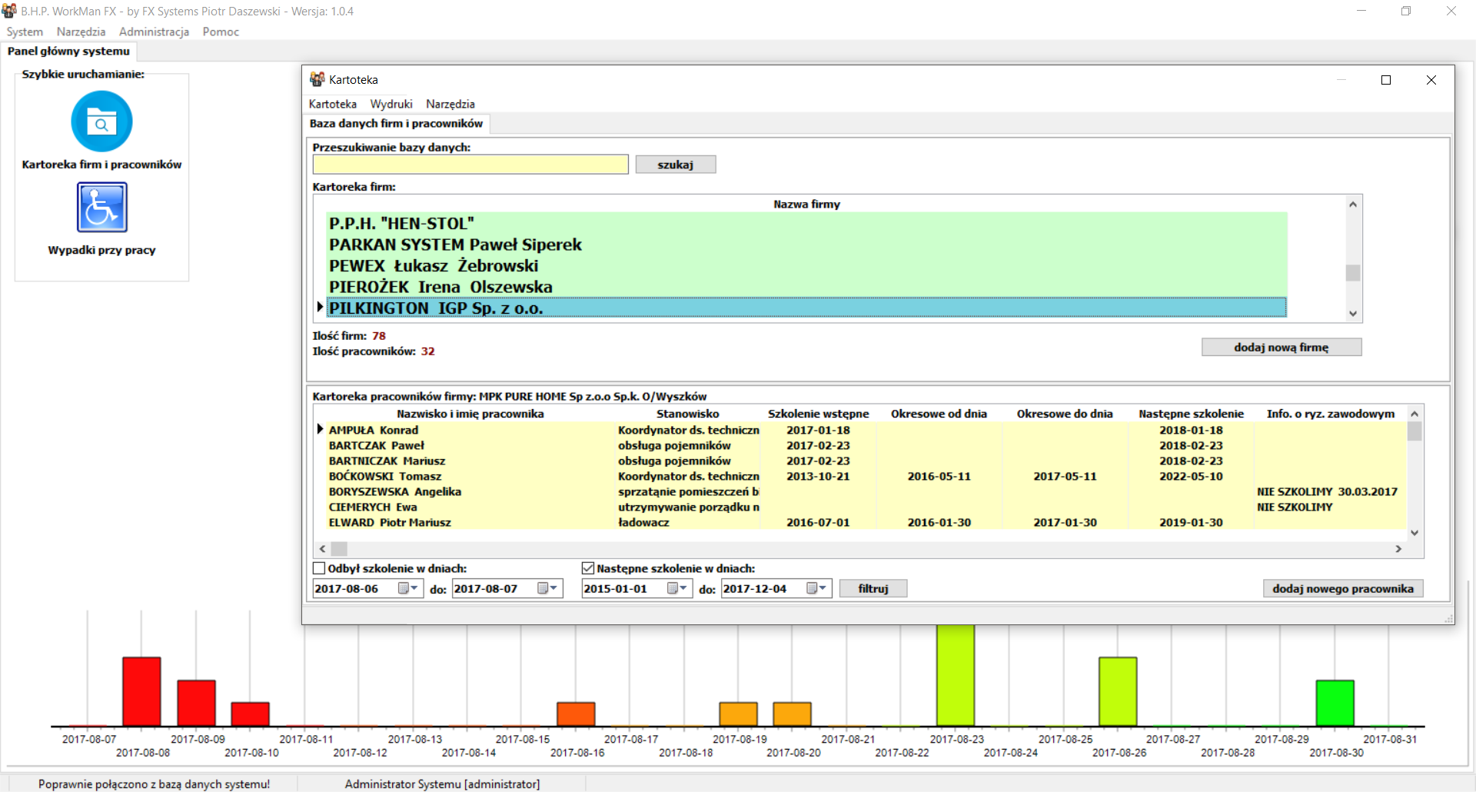Click company list scrollbar thumb
Image resolution: width=1476 pixels, height=792 pixels.
(1353, 273)
